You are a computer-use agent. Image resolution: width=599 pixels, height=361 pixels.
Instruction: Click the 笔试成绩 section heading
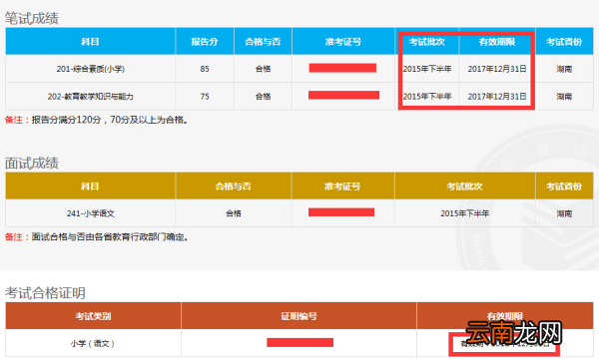(32, 18)
